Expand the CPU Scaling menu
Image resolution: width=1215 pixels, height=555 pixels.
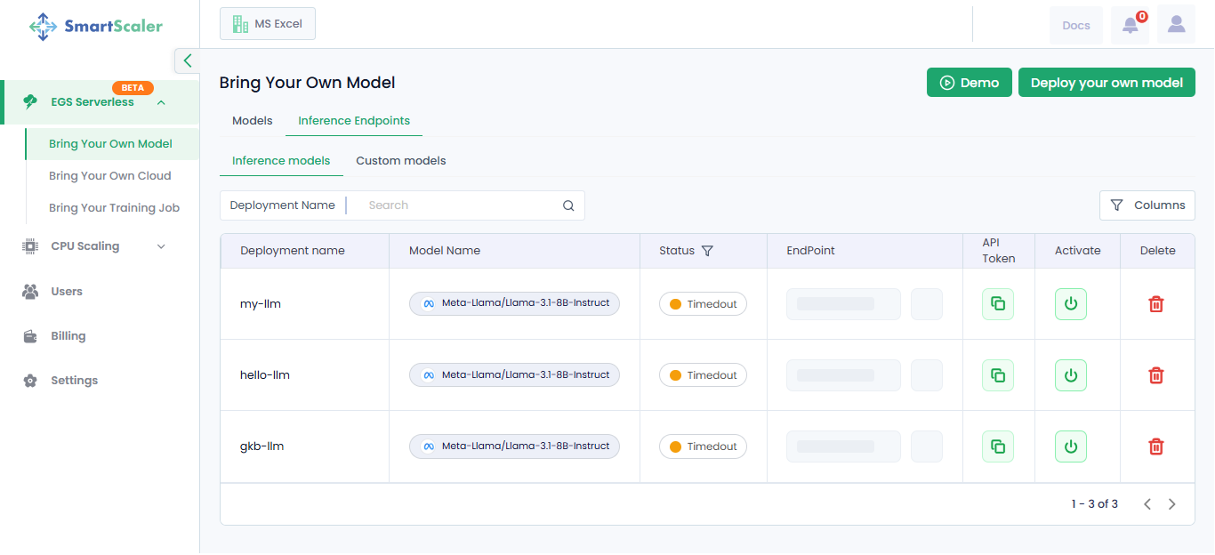[161, 246]
